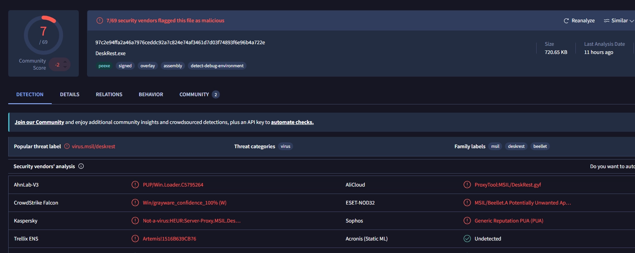This screenshot has width=635, height=253.
Task: Click the virus threat category chip
Action: point(285,146)
